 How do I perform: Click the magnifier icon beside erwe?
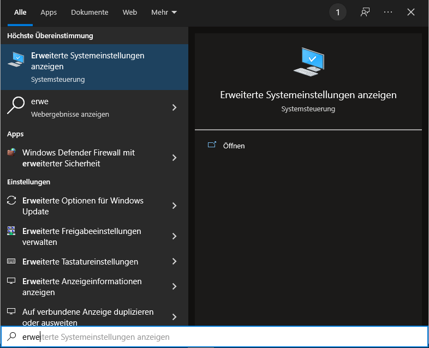point(16,105)
